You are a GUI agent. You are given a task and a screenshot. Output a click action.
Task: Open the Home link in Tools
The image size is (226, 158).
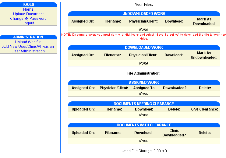[28, 9]
